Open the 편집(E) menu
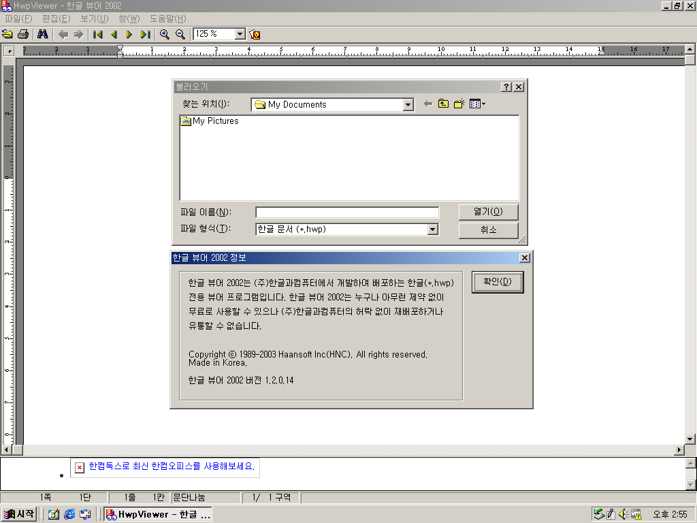The height and width of the screenshot is (523, 697). coord(56,18)
